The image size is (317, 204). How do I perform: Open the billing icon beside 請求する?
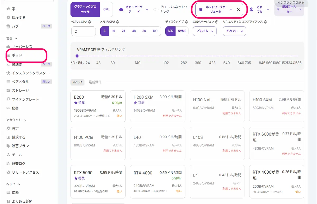point(8,137)
